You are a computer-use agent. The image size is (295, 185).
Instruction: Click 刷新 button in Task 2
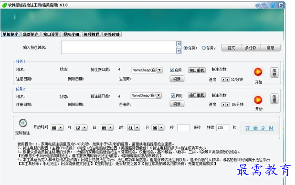177,104
